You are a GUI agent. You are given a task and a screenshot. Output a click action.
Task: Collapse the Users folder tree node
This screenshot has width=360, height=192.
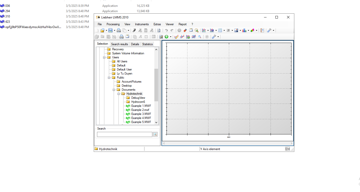(x=104, y=57)
